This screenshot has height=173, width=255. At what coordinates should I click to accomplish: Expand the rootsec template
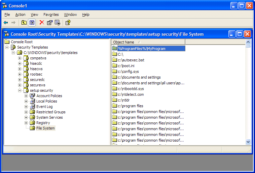(20, 74)
